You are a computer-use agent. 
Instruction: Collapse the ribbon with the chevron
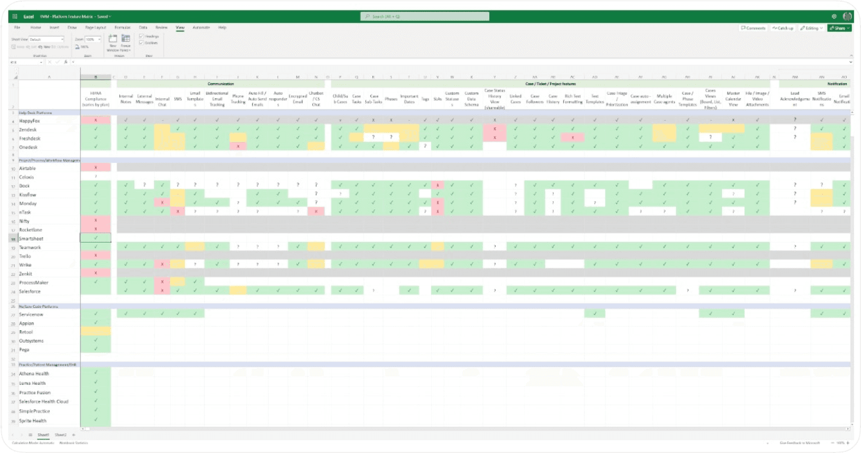point(851,56)
